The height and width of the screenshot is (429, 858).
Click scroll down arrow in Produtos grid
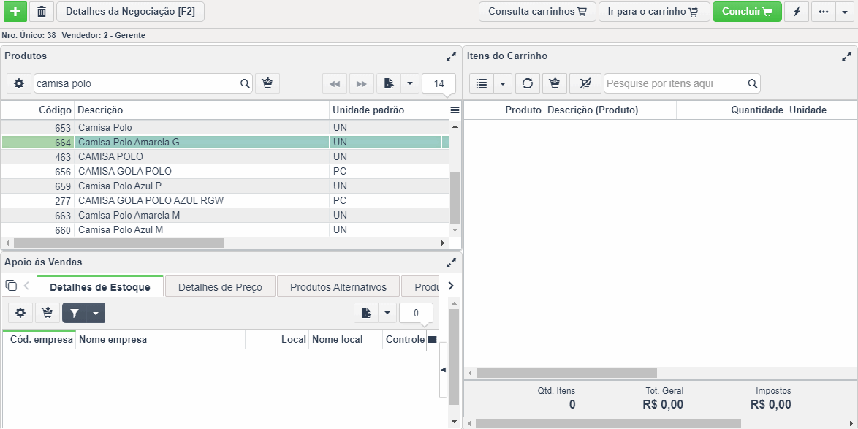click(455, 230)
